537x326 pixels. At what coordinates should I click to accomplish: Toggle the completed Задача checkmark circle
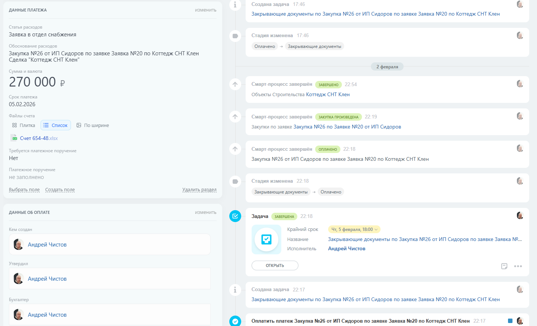[235, 216]
